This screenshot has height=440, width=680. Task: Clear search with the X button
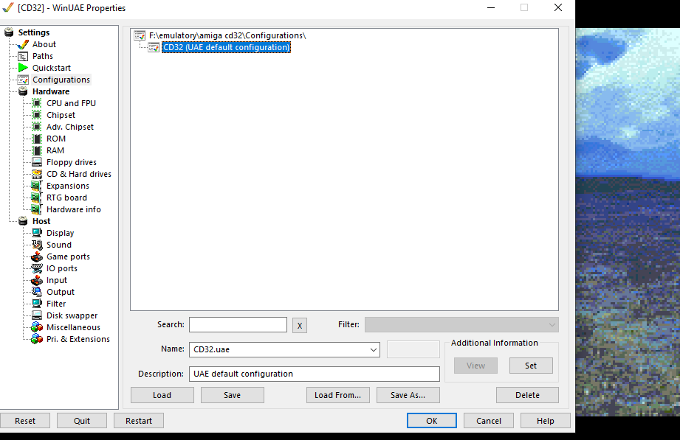point(300,326)
